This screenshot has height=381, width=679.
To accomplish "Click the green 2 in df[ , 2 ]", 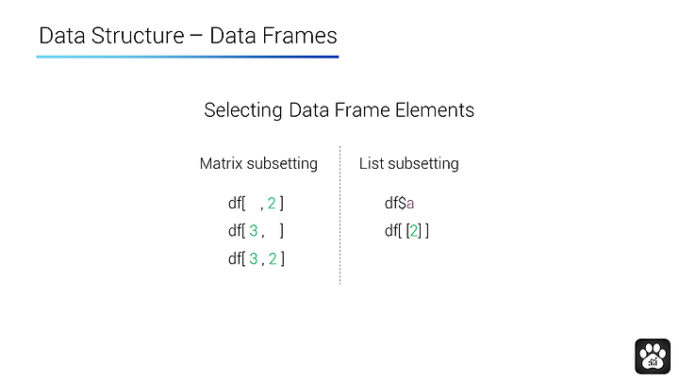I will tap(272, 203).
